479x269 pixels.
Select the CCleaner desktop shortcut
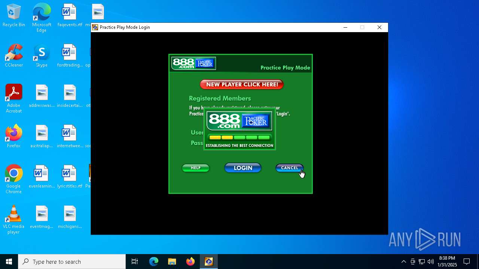coord(14,56)
